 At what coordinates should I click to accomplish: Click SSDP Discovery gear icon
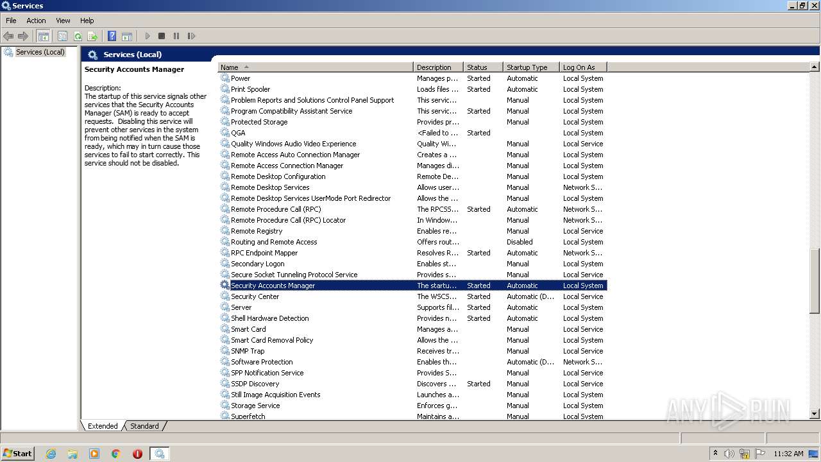(225, 383)
